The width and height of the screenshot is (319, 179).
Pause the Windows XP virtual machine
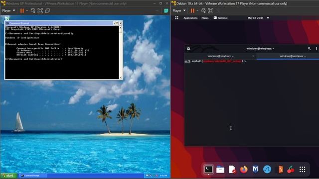pos(22,10)
